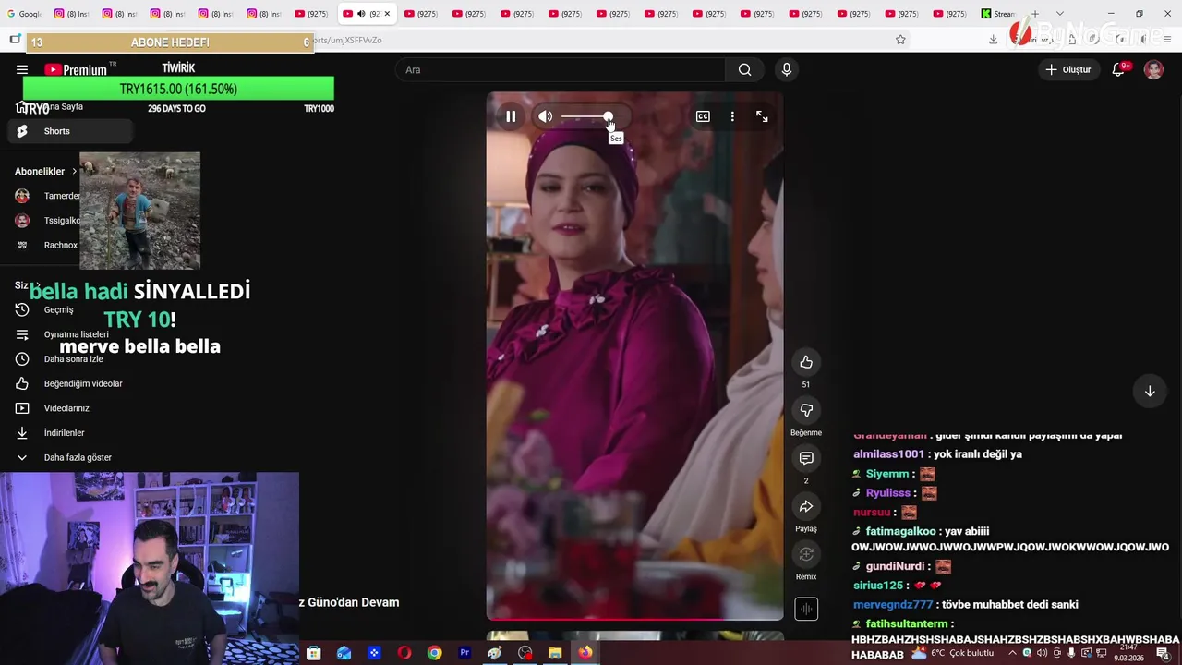Viewport: 1182px width, 665px height.
Task: Open the Tssigalko subscription channel
Action: [x=46, y=221]
